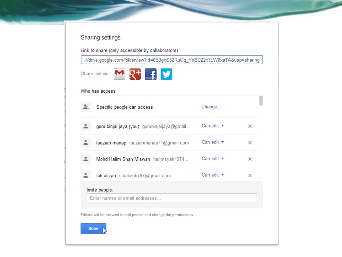Click the access list scrollbar thumb
The image size is (342, 257).
(x=261, y=101)
